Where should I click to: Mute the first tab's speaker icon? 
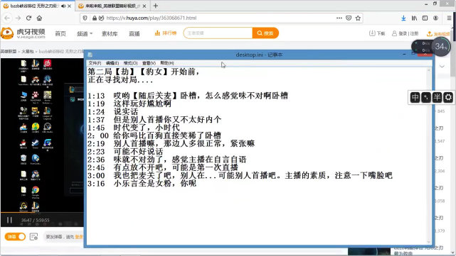63,6
